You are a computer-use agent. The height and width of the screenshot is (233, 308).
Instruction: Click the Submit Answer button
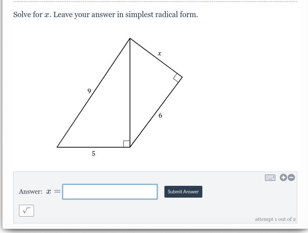[183, 192]
